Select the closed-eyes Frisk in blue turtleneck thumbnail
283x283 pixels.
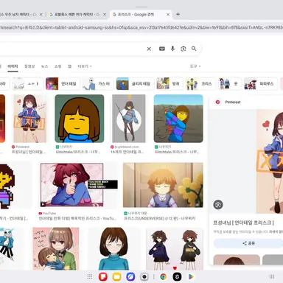point(113,248)
